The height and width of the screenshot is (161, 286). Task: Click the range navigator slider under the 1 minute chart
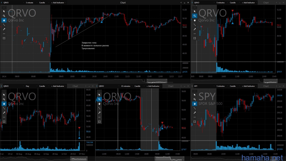[x=157, y=81]
